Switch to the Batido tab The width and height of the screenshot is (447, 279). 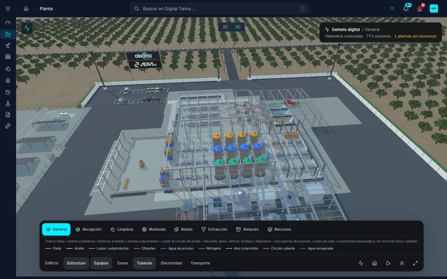[183, 229]
